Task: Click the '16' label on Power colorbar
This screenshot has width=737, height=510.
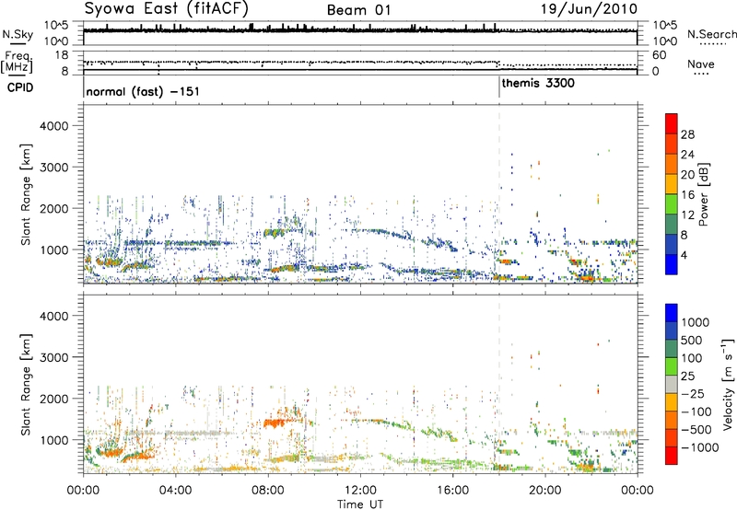Action: [687, 195]
